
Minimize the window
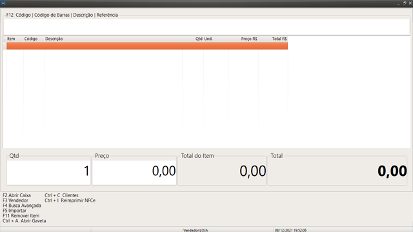coord(399,3)
